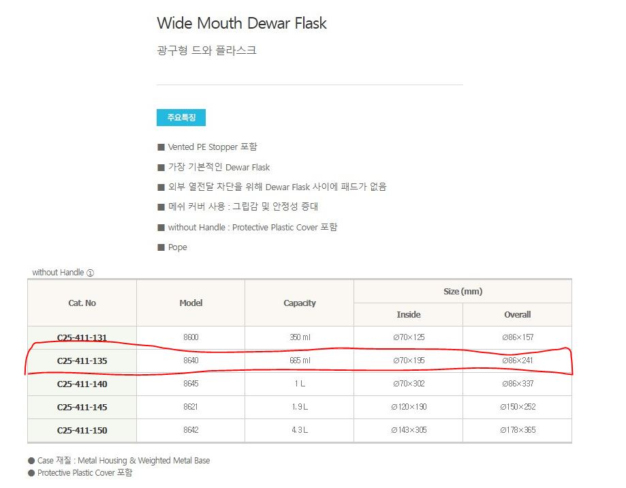Select catalog number C25-411-131
The width and height of the screenshot is (626, 488).
pos(82,337)
